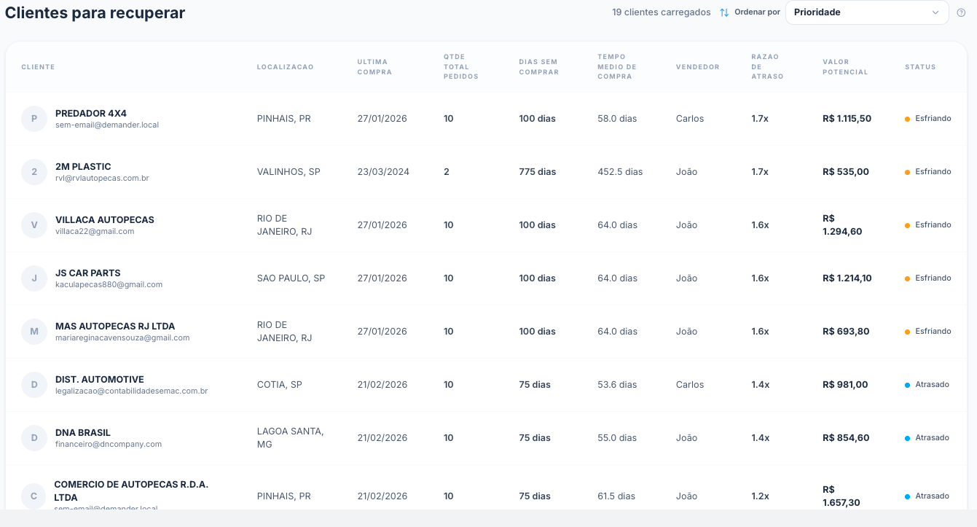Click the CLIENTE column header

pyautogui.click(x=38, y=67)
